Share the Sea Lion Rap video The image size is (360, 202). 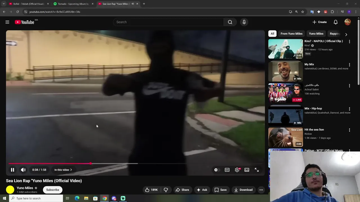click(182, 190)
